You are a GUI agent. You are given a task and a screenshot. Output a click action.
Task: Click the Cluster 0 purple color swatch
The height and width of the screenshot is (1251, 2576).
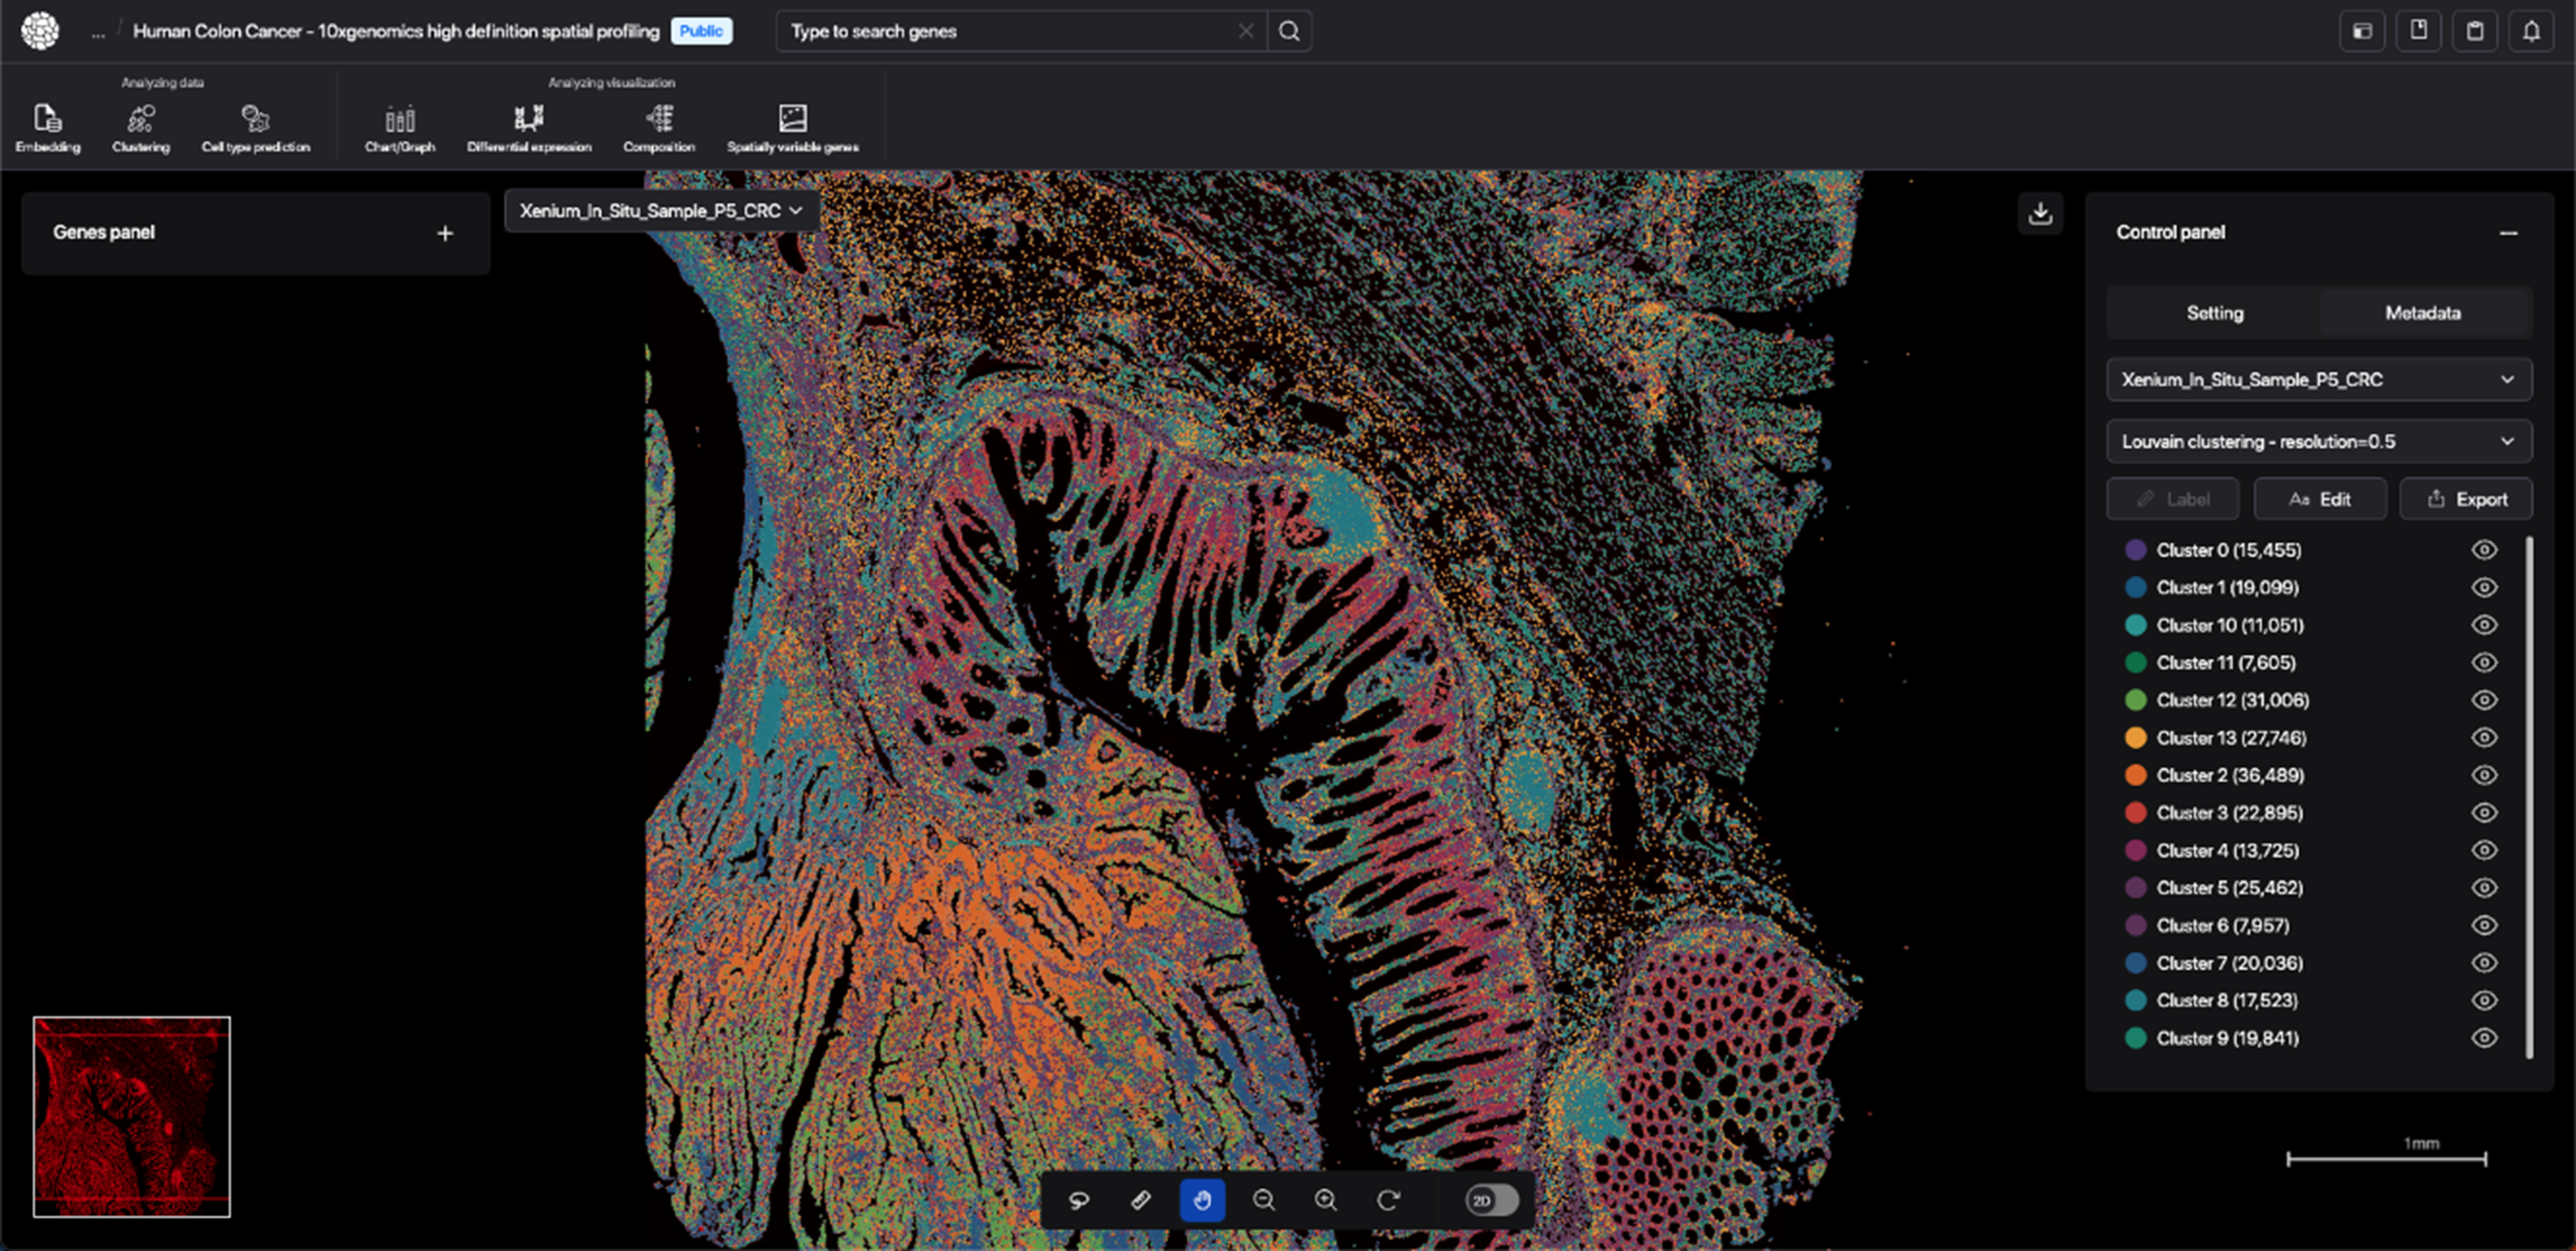point(2135,550)
